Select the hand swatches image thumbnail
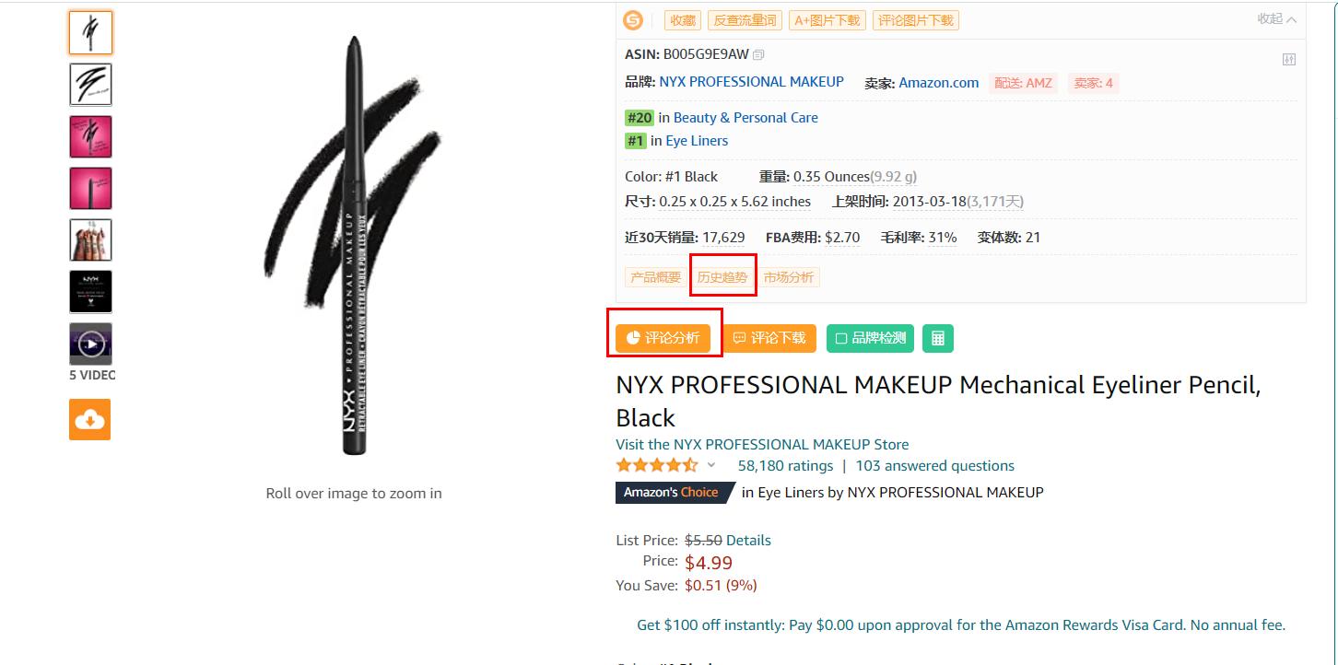This screenshot has height=665, width=1338. (x=90, y=239)
